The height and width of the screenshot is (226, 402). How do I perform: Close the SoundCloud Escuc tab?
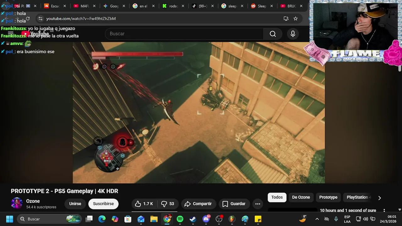click(65, 6)
